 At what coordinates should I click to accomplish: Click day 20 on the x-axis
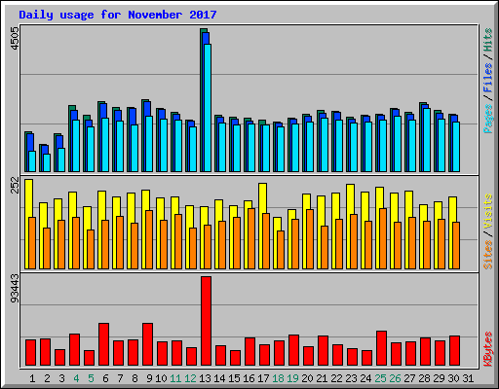pyautogui.click(x=307, y=378)
